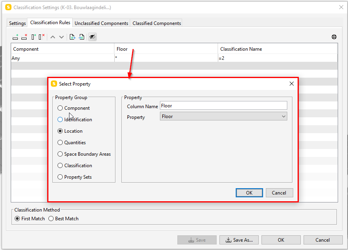
Task: Click the disabled Save button
Action: (197, 240)
